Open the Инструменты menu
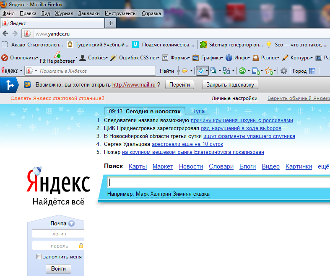 pos(121,13)
